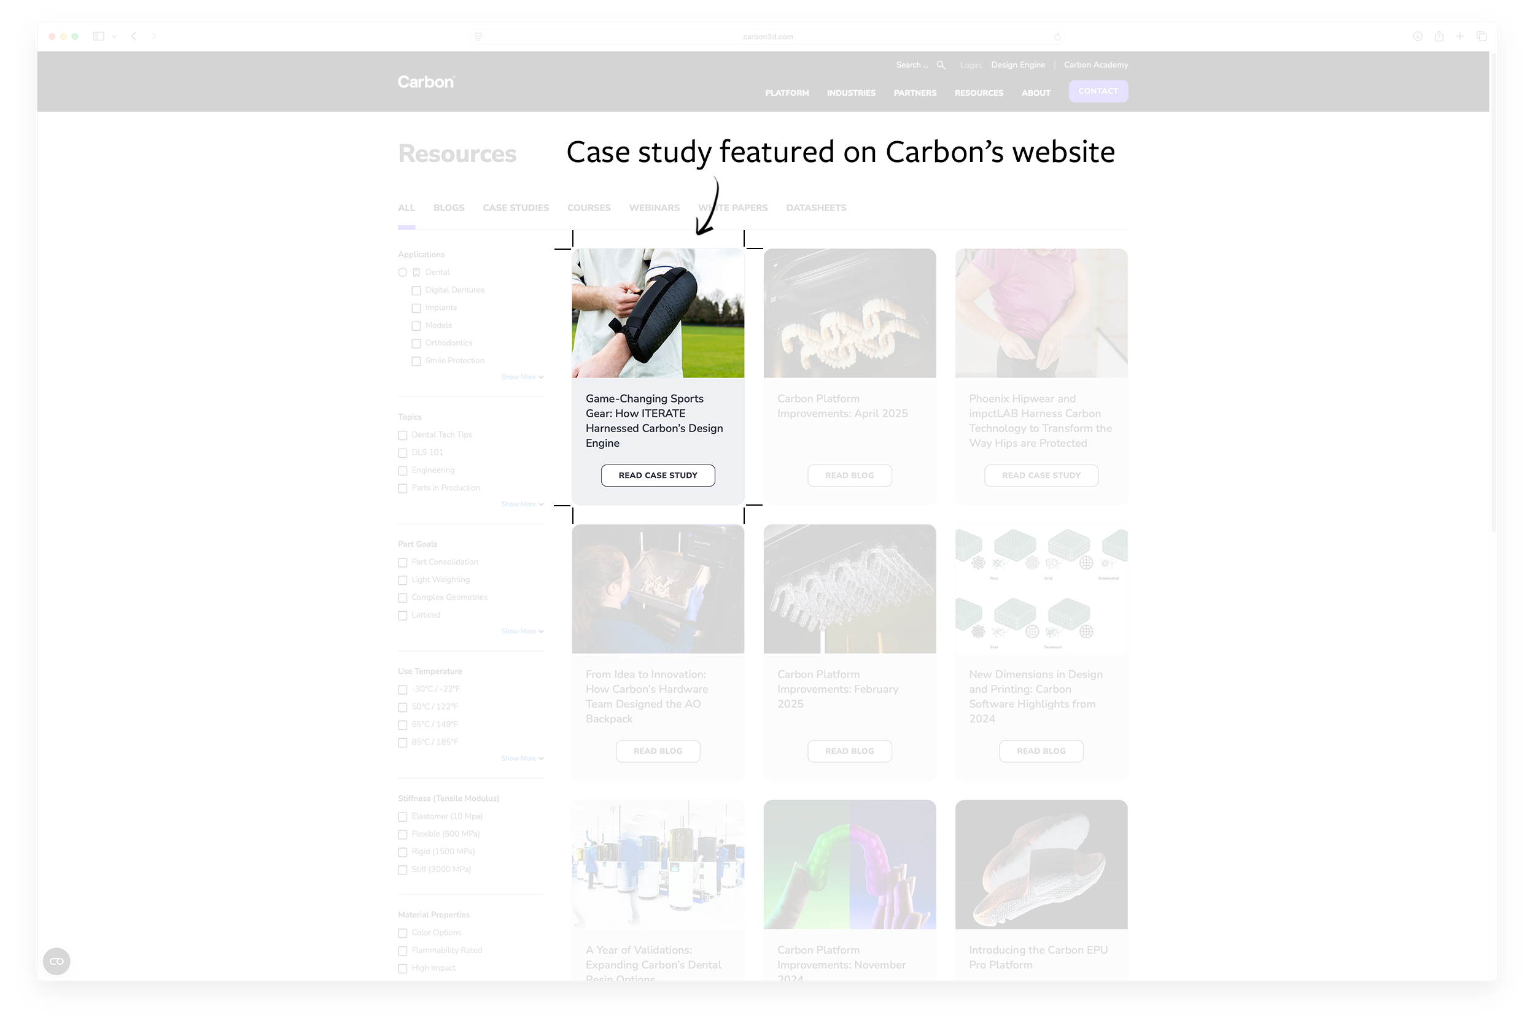This screenshot has height=1023, width=1535.
Task: Open the Safari sidebar toggle icon
Action: [99, 37]
